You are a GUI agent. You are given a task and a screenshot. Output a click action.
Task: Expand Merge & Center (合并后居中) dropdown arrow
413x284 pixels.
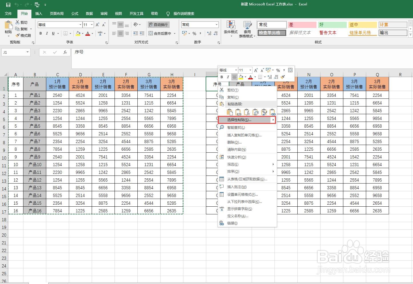point(175,33)
